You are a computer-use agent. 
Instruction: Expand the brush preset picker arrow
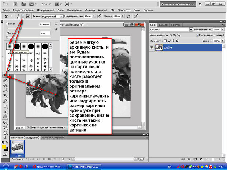23,16
